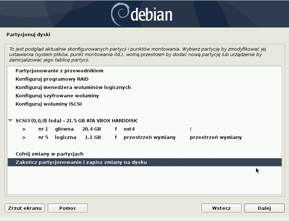Select the SCSI3 VBOX HARDDISK entry

76,121
